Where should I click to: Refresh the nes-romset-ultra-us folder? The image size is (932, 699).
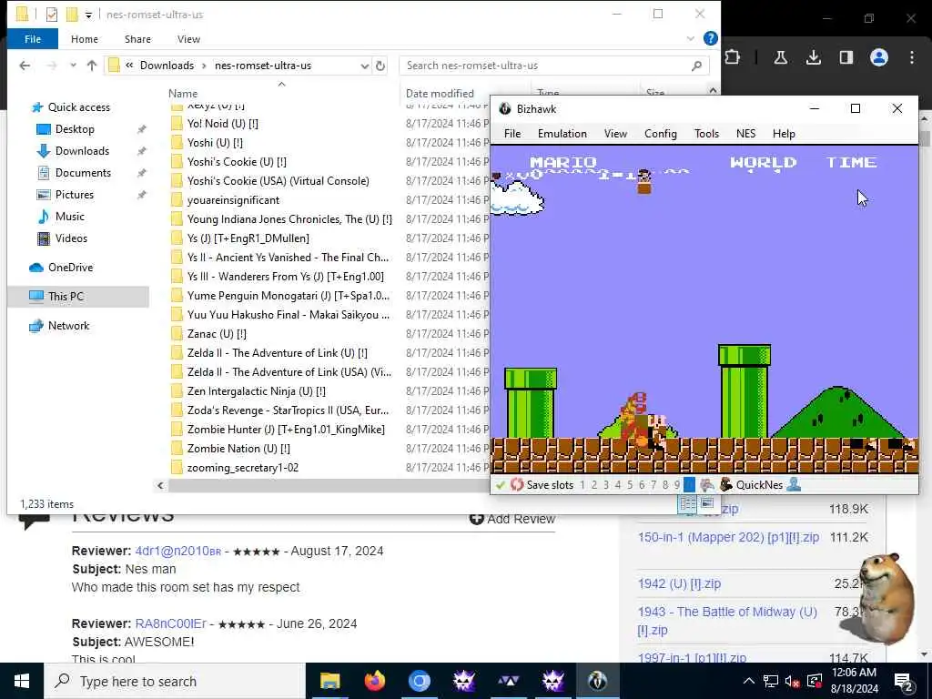(380, 66)
